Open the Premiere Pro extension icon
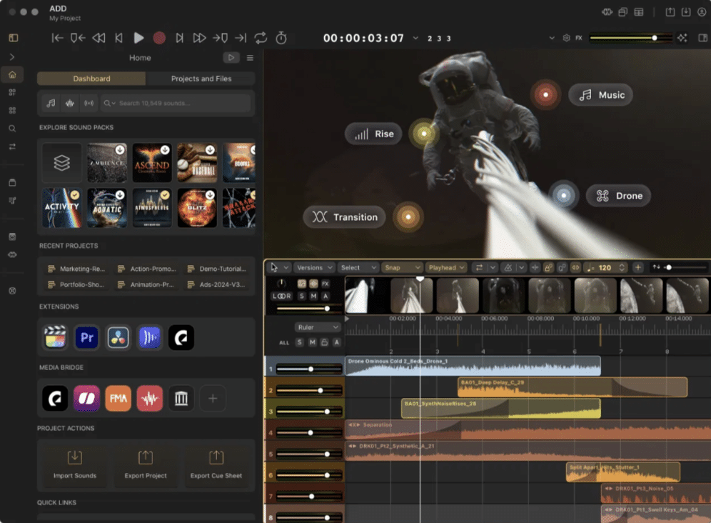The width and height of the screenshot is (711, 523). [86, 337]
